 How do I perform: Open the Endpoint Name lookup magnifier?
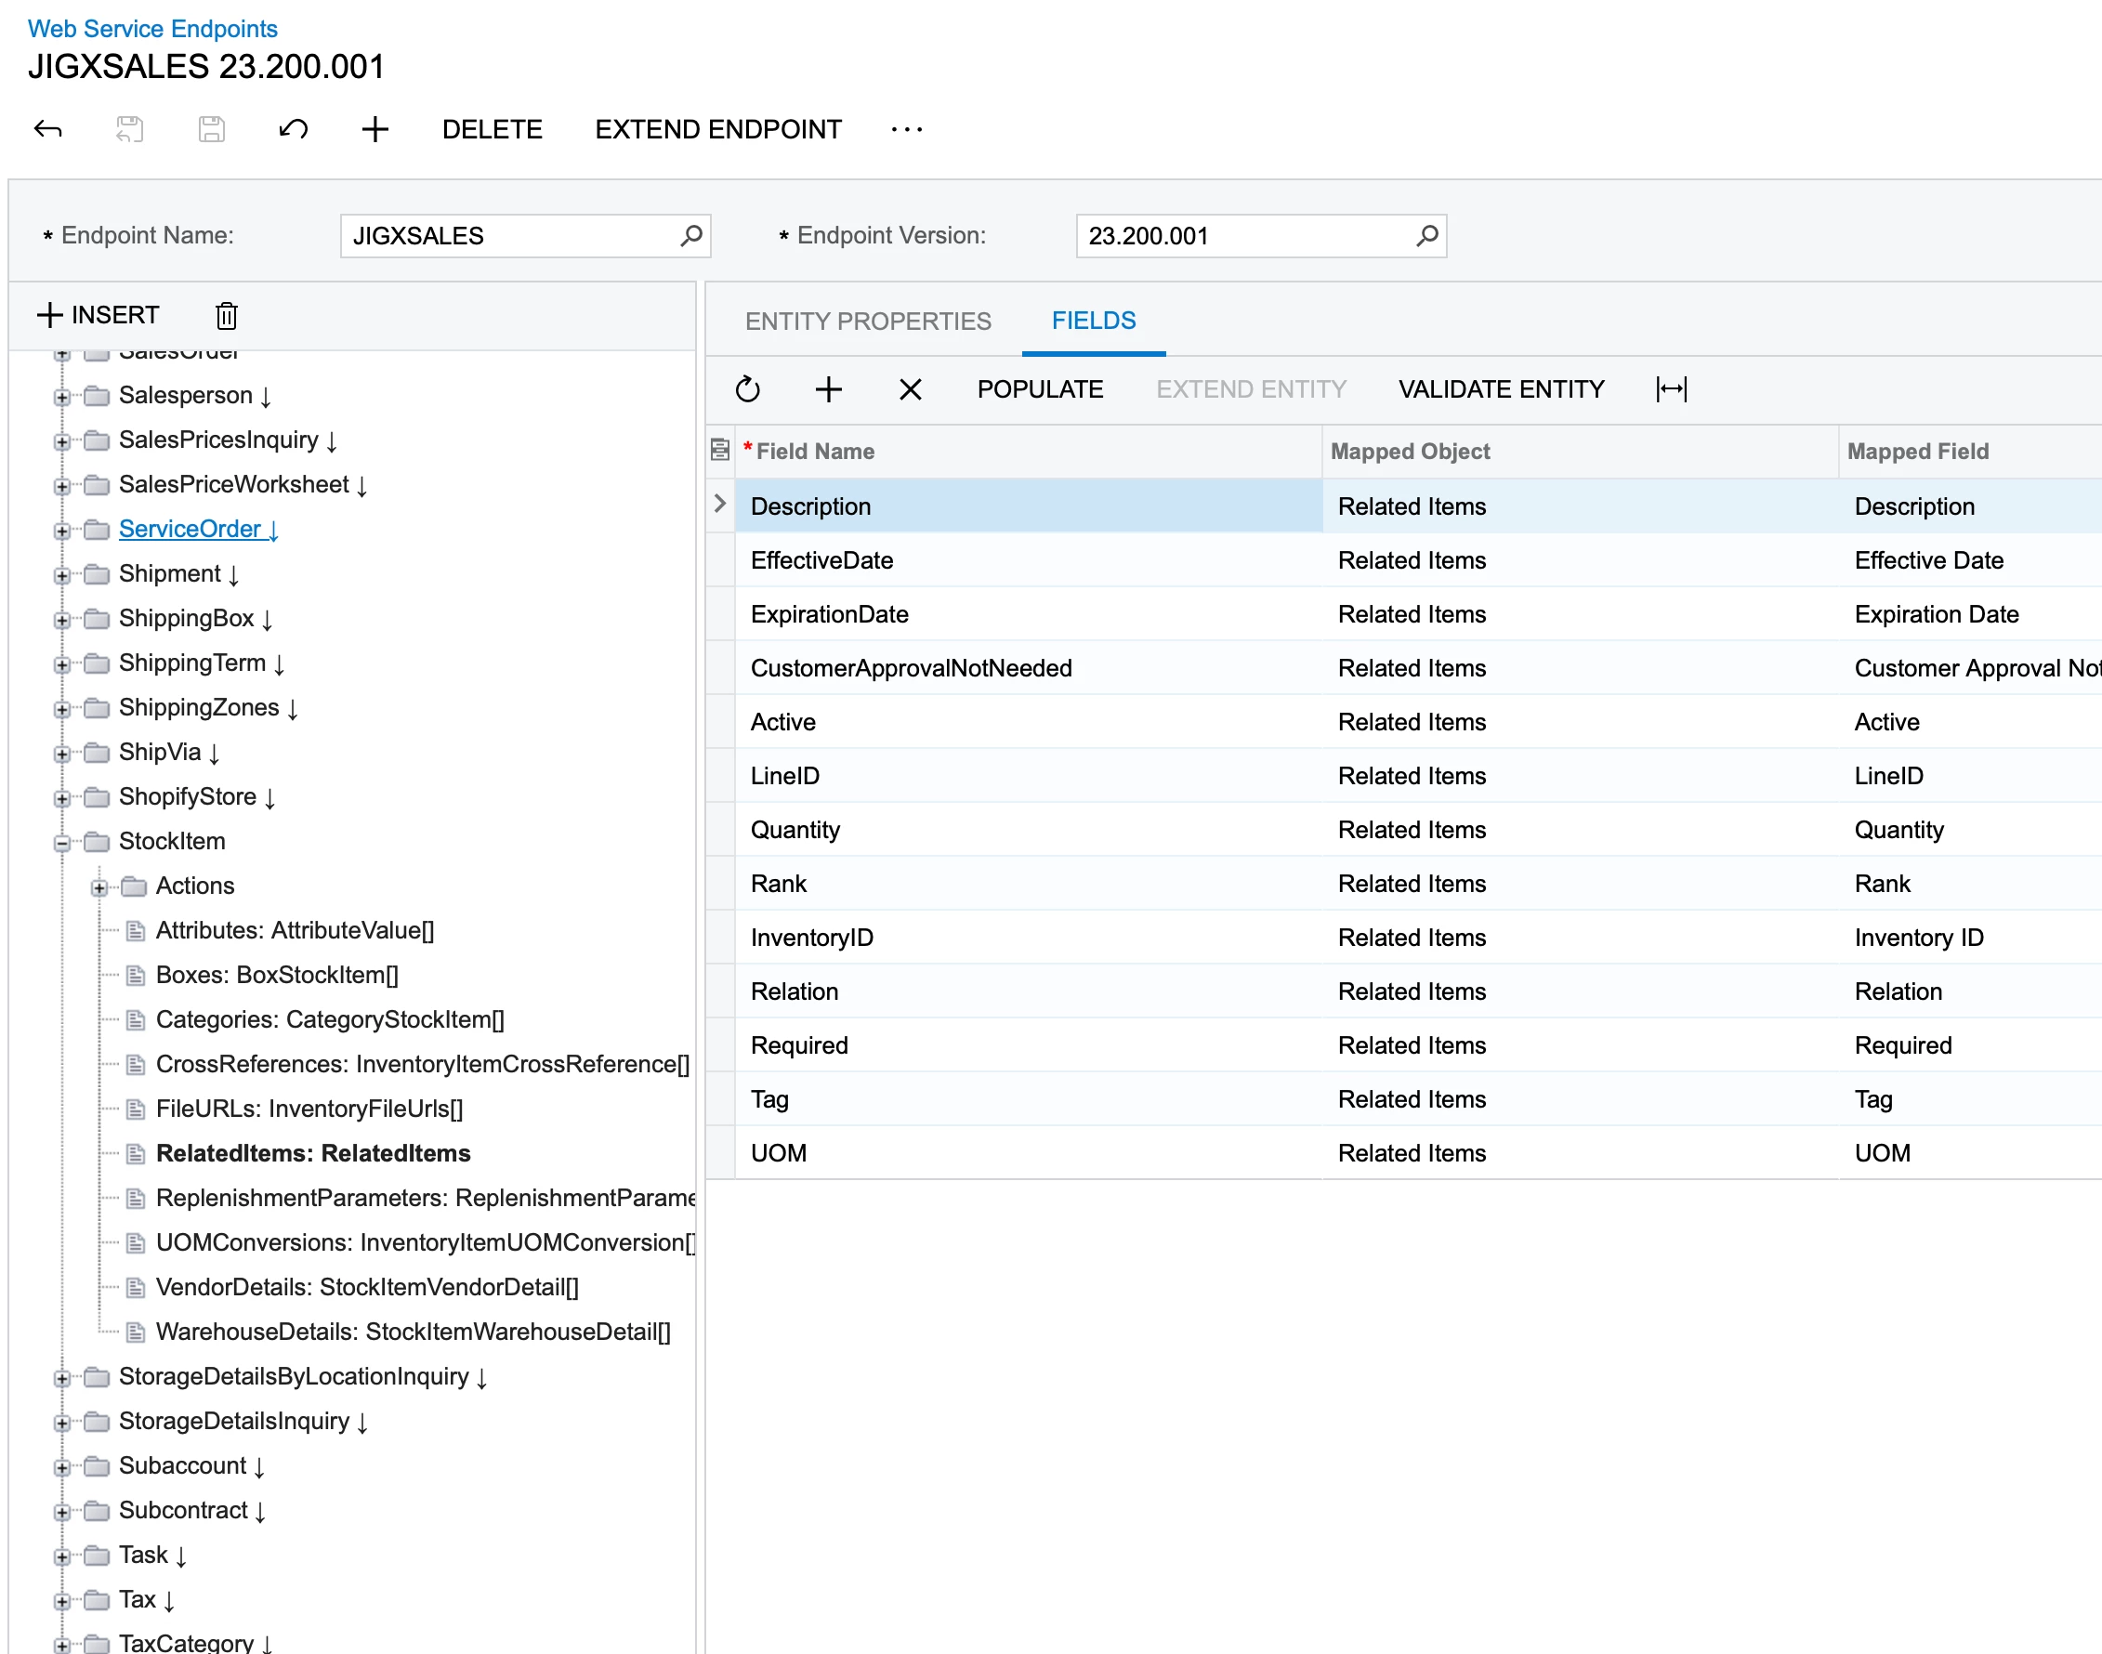click(x=691, y=235)
